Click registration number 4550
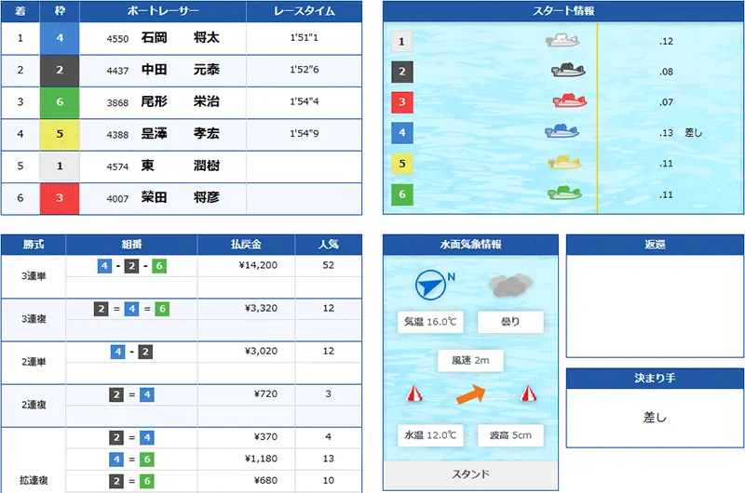The width and height of the screenshot is (745, 493). click(117, 39)
